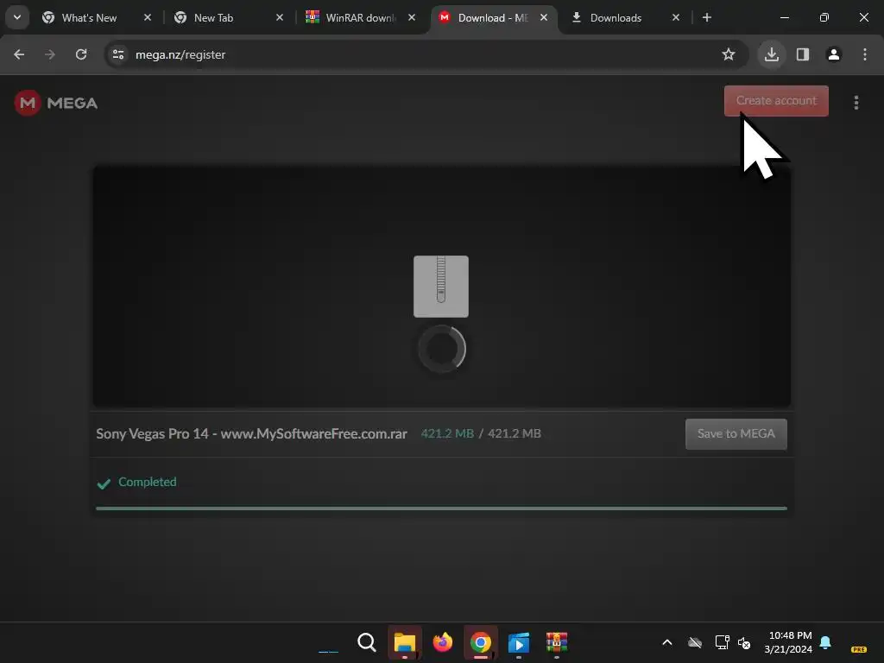
Task: Close the New Tab tab
Action: (x=280, y=17)
